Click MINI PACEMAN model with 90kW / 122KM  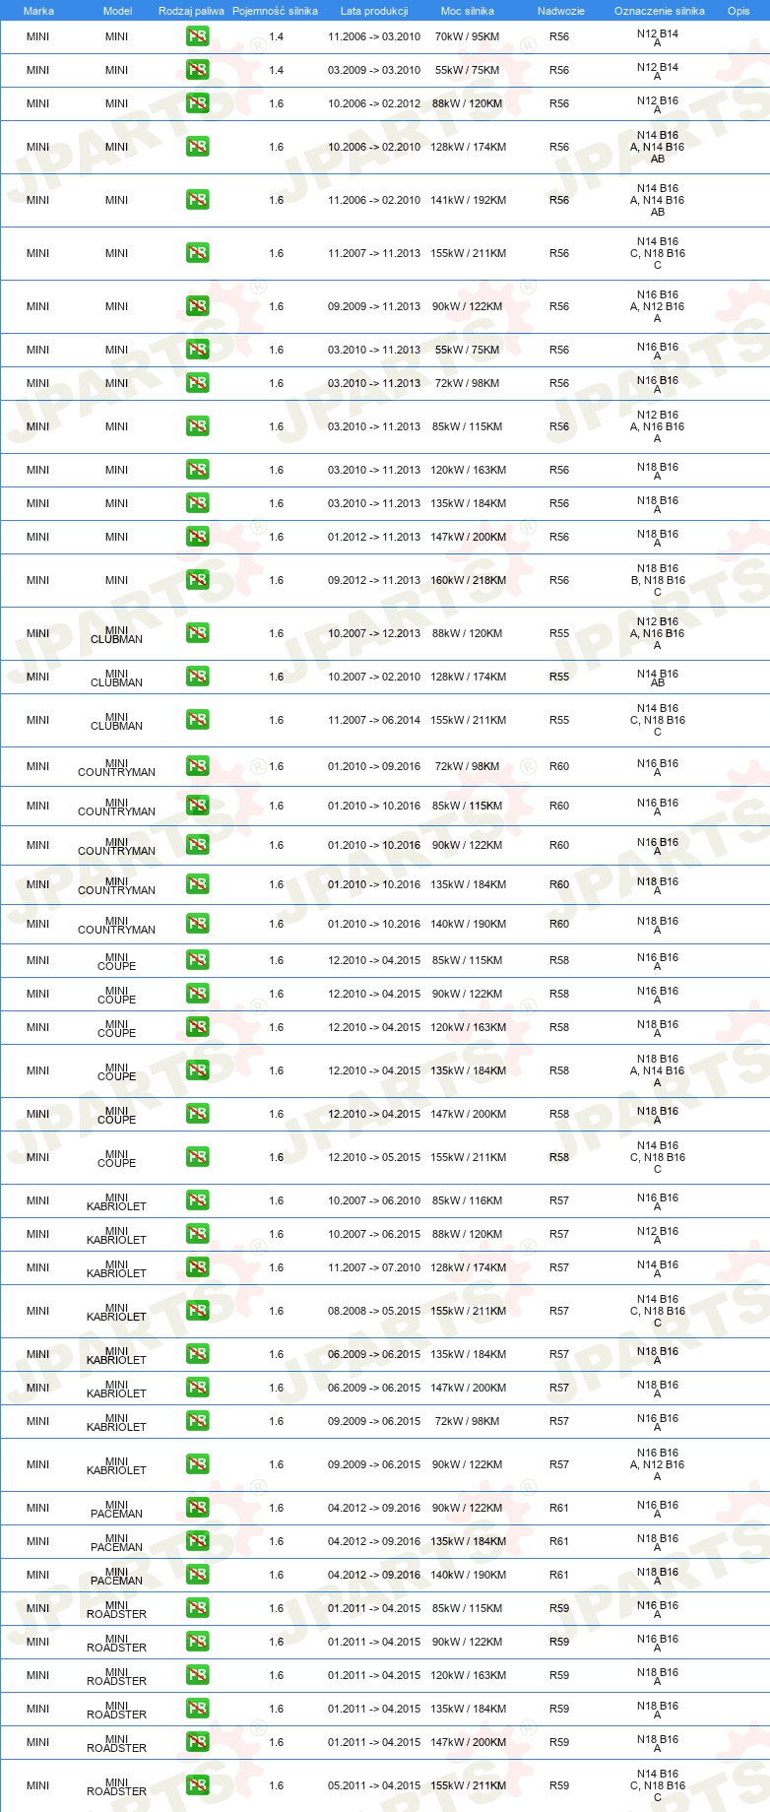[x=116, y=1509]
